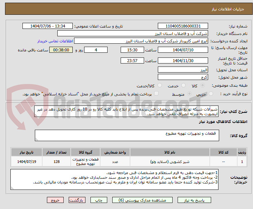Screen dimensions: 253x209
Task: Select the متوسط purchase type radio
Action: (x=189, y=94)
